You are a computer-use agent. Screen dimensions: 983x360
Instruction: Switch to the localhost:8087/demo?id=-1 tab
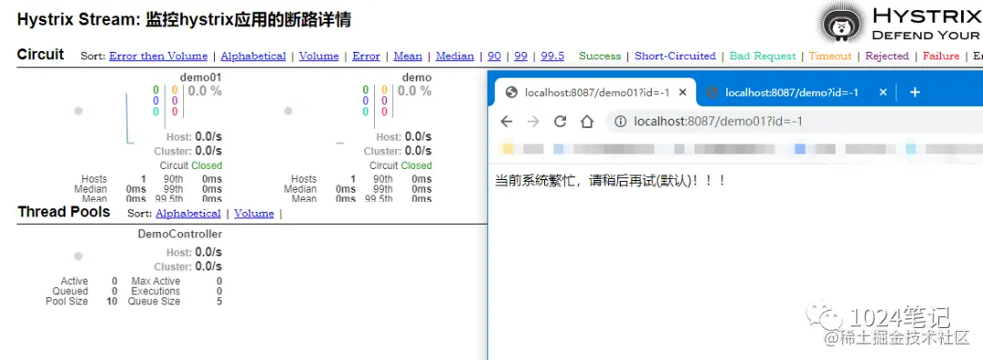(x=792, y=93)
